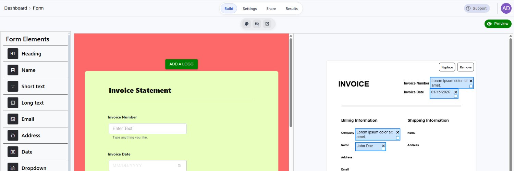Open the Settings tab
Image resolution: width=514 pixels, height=171 pixels.
point(250,9)
